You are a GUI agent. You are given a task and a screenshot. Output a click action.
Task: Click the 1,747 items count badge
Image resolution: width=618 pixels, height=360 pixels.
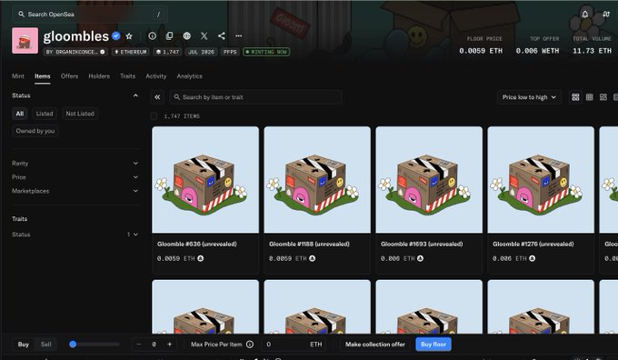pos(167,52)
